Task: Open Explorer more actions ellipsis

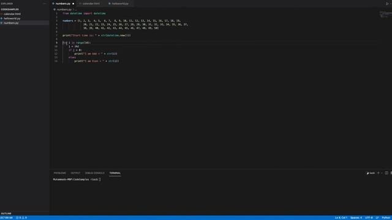Action: pos(45,4)
